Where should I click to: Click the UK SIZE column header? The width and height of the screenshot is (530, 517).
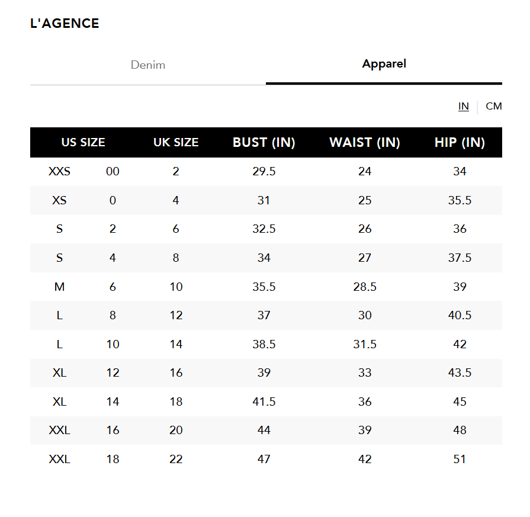click(176, 143)
